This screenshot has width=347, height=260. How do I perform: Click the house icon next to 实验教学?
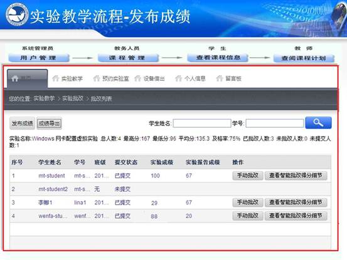(x=56, y=78)
